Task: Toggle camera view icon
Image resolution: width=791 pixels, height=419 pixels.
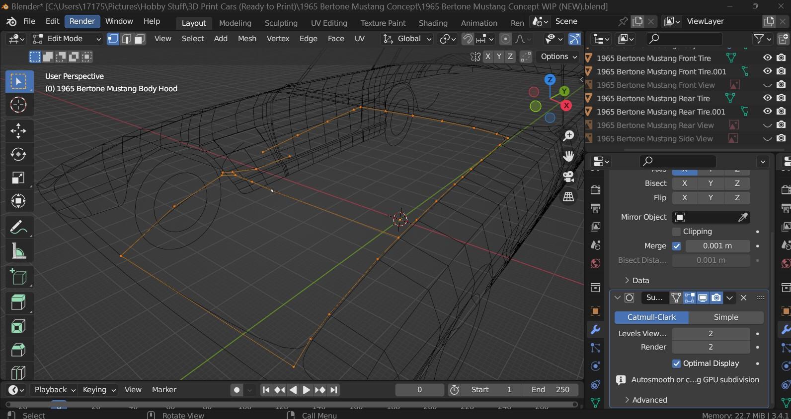Action: (568, 176)
